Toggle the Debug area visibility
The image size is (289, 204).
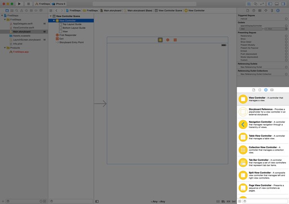276,4
